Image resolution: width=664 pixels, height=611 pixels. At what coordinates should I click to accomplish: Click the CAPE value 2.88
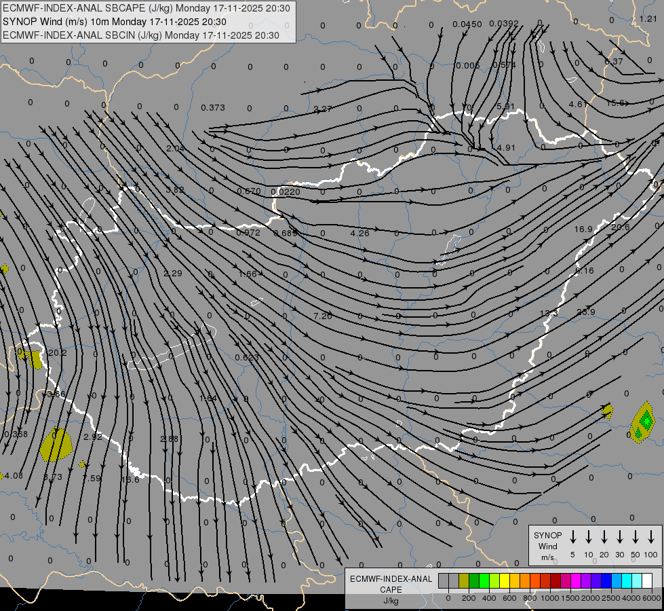coord(170,439)
